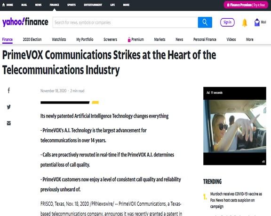
Task: Open the Videos tab
Action: point(231,39)
